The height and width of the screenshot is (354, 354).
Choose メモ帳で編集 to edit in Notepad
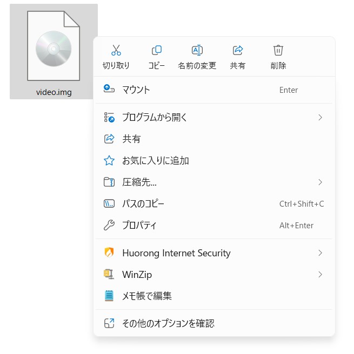click(x=214, y=296)
